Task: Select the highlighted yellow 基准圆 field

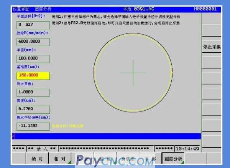Action: 33,75
